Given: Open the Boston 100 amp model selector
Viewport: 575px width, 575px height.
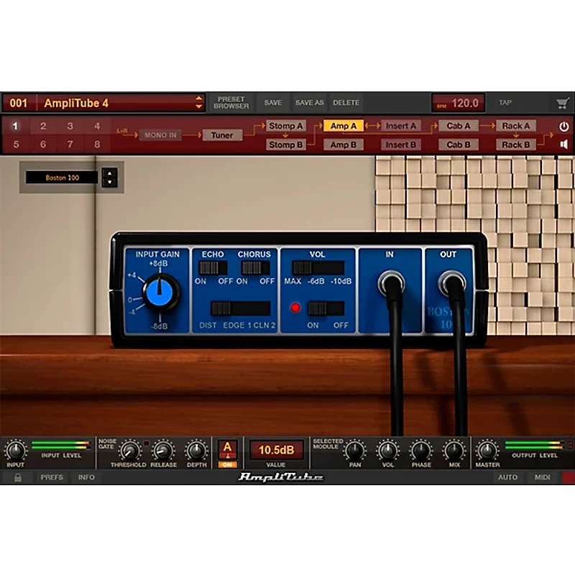Looking at the screenshot, I should (63, 178).
